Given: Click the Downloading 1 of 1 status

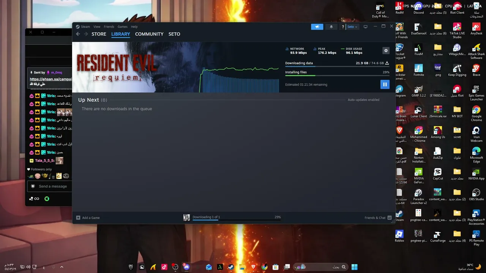Looking at the screenshot, I should pos(206,217).
